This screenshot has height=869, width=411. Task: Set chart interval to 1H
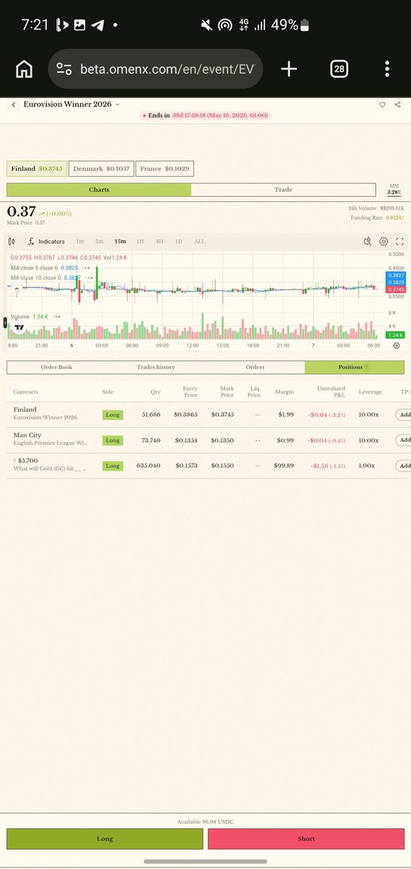coord(140,241)
